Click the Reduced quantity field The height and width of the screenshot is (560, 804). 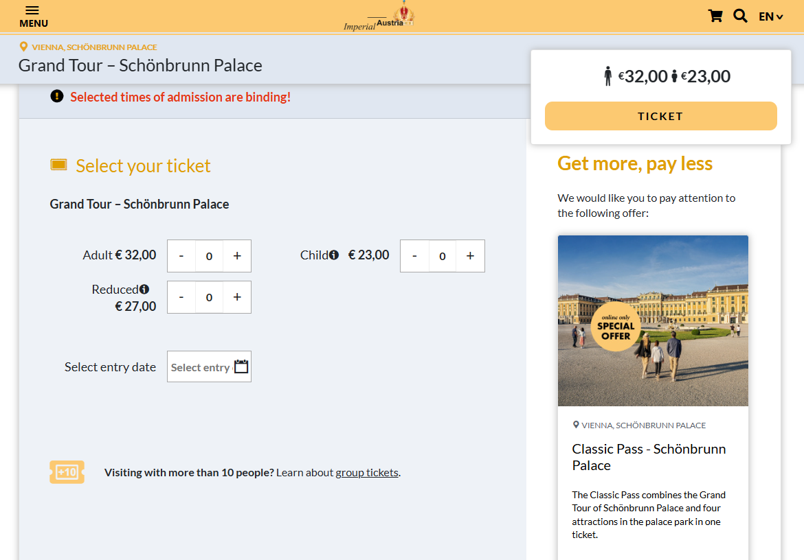pos(209,297)
